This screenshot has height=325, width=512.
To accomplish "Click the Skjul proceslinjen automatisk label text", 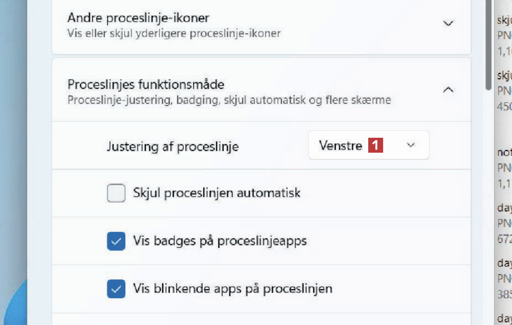I will 217,193.
